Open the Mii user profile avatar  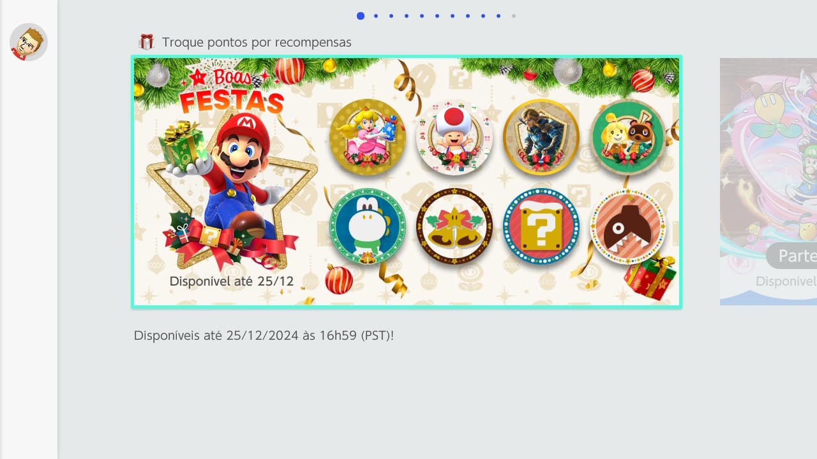pyautogui.click(x=29, y=42)
